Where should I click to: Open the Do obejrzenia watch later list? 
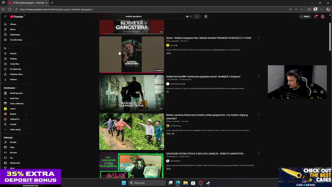click(15, 69)
